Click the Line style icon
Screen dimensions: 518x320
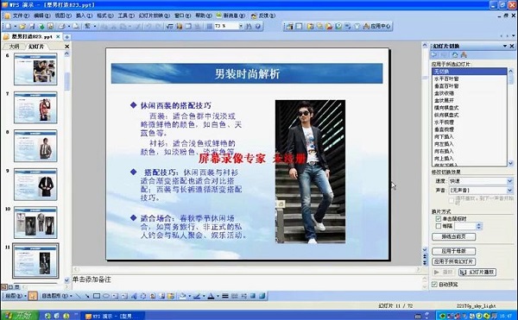[x=225, y=296]
